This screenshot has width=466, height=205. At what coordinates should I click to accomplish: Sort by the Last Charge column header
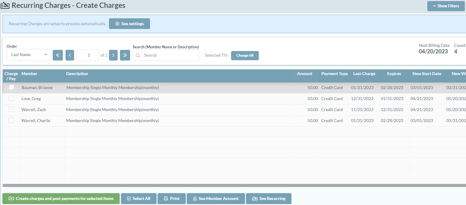tap(364, 74)
